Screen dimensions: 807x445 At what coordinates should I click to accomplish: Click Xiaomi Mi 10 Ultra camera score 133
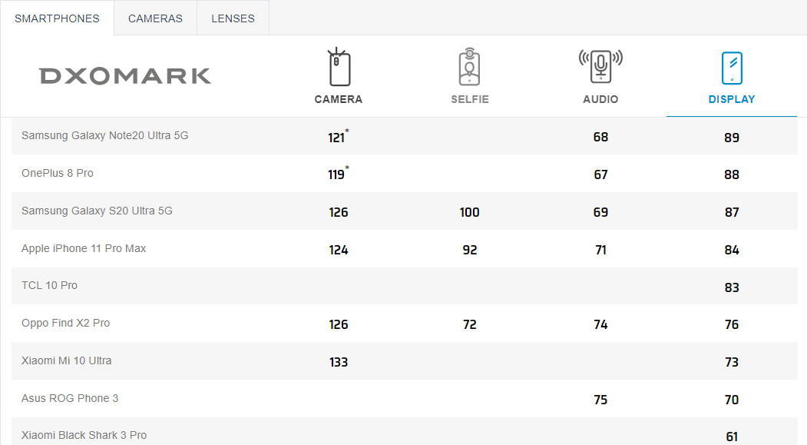(339, 362)
